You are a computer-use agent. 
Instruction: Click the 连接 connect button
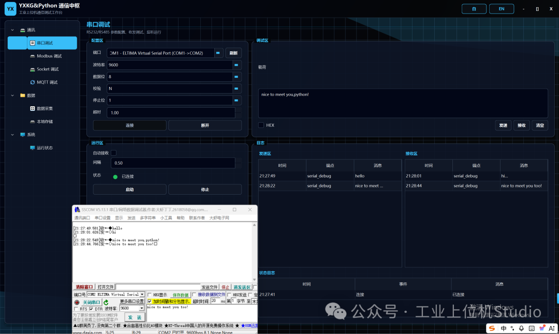[x=129, y=125]
